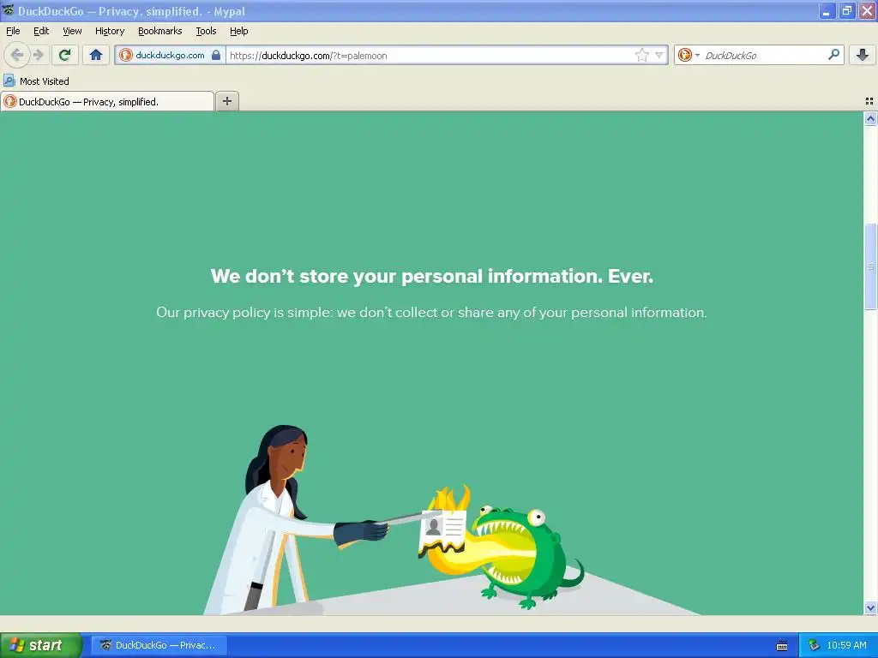878x658 pixels.
Task: Open a new tab with plus button
Action: pos(227,101)
